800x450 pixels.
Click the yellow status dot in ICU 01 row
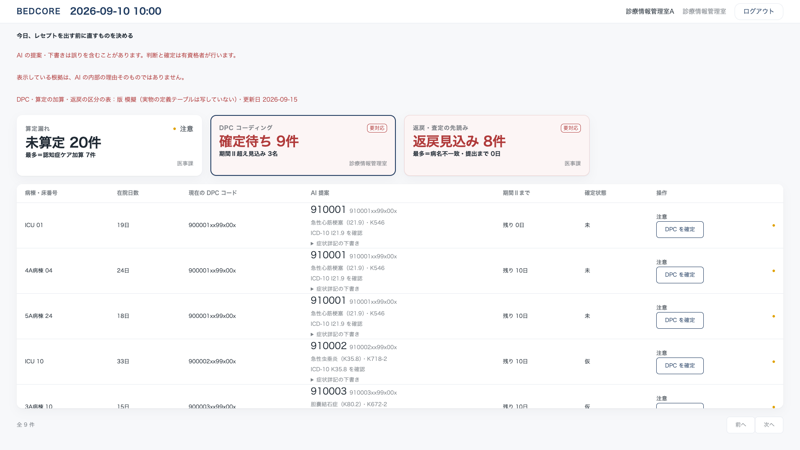click(x=774, y=225)
